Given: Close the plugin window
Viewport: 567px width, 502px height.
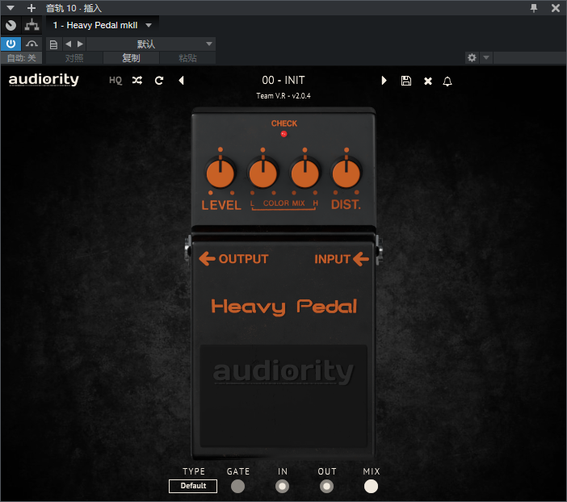Looking at the screenshot, I should click(x=556, y=7).
